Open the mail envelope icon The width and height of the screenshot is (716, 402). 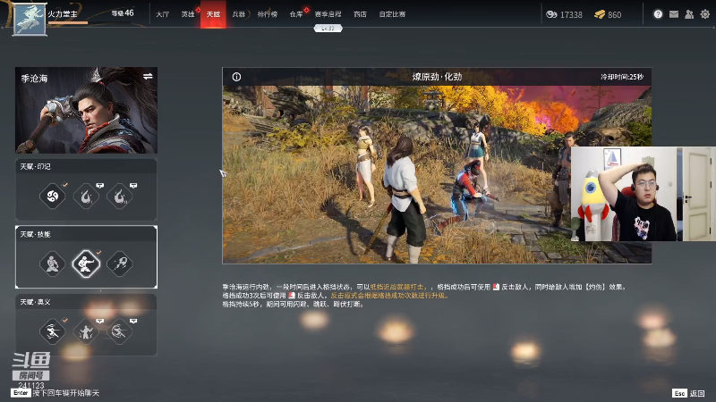(x=674, y=14)
